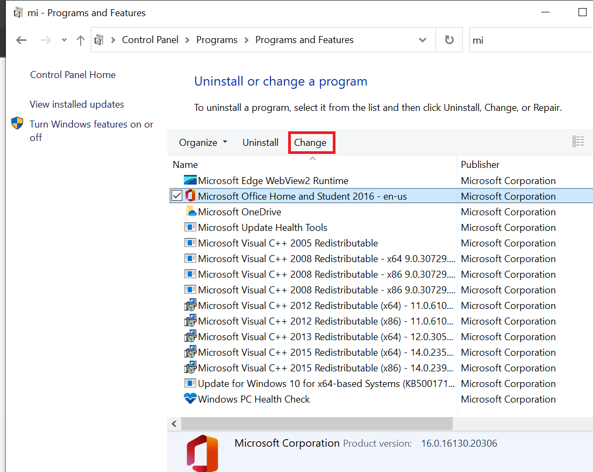This screenshot has height=472, width=593.
Task: Click the Forward navigation arrow
Action: click(45, 40)
